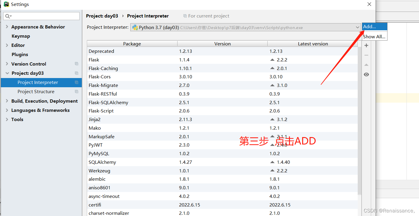Select the PyMySQL package row
This screenshot has height=216, width=419.
click(x=222, y=153)
